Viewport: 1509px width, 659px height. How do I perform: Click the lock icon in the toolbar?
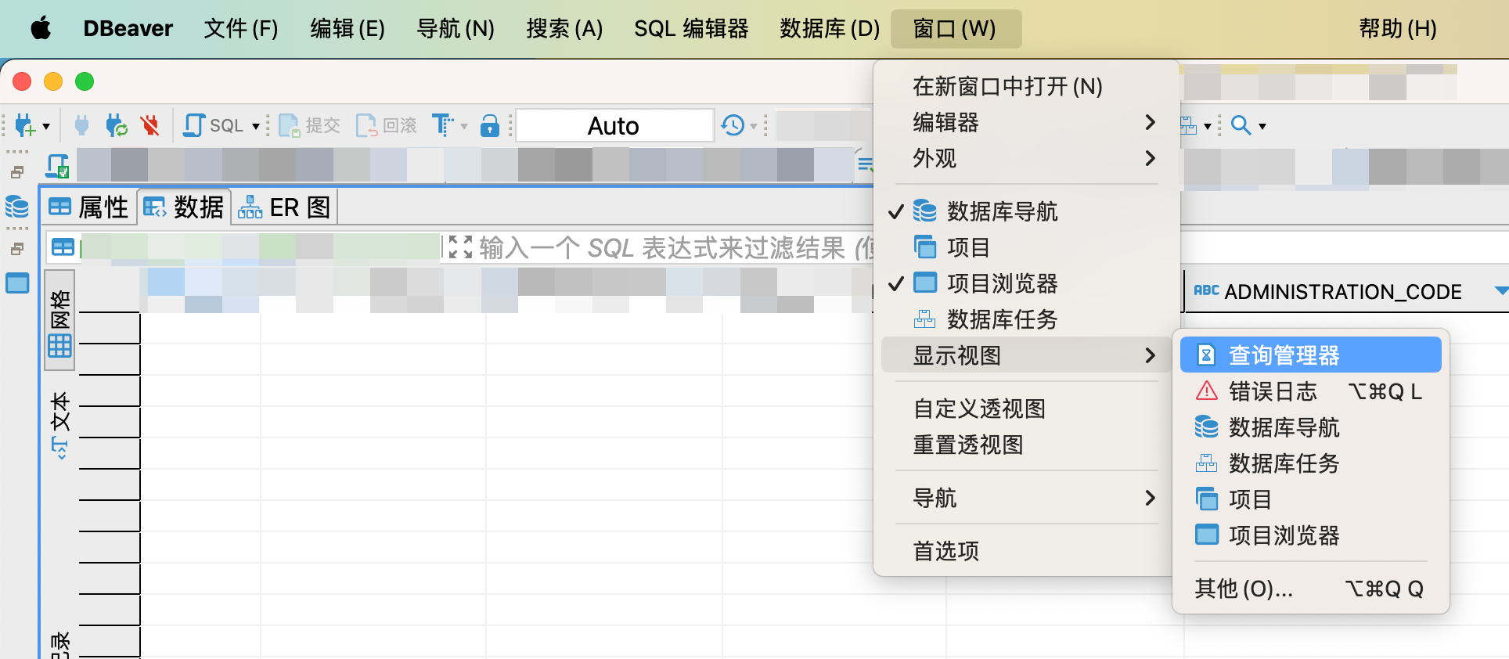[490, 125]
